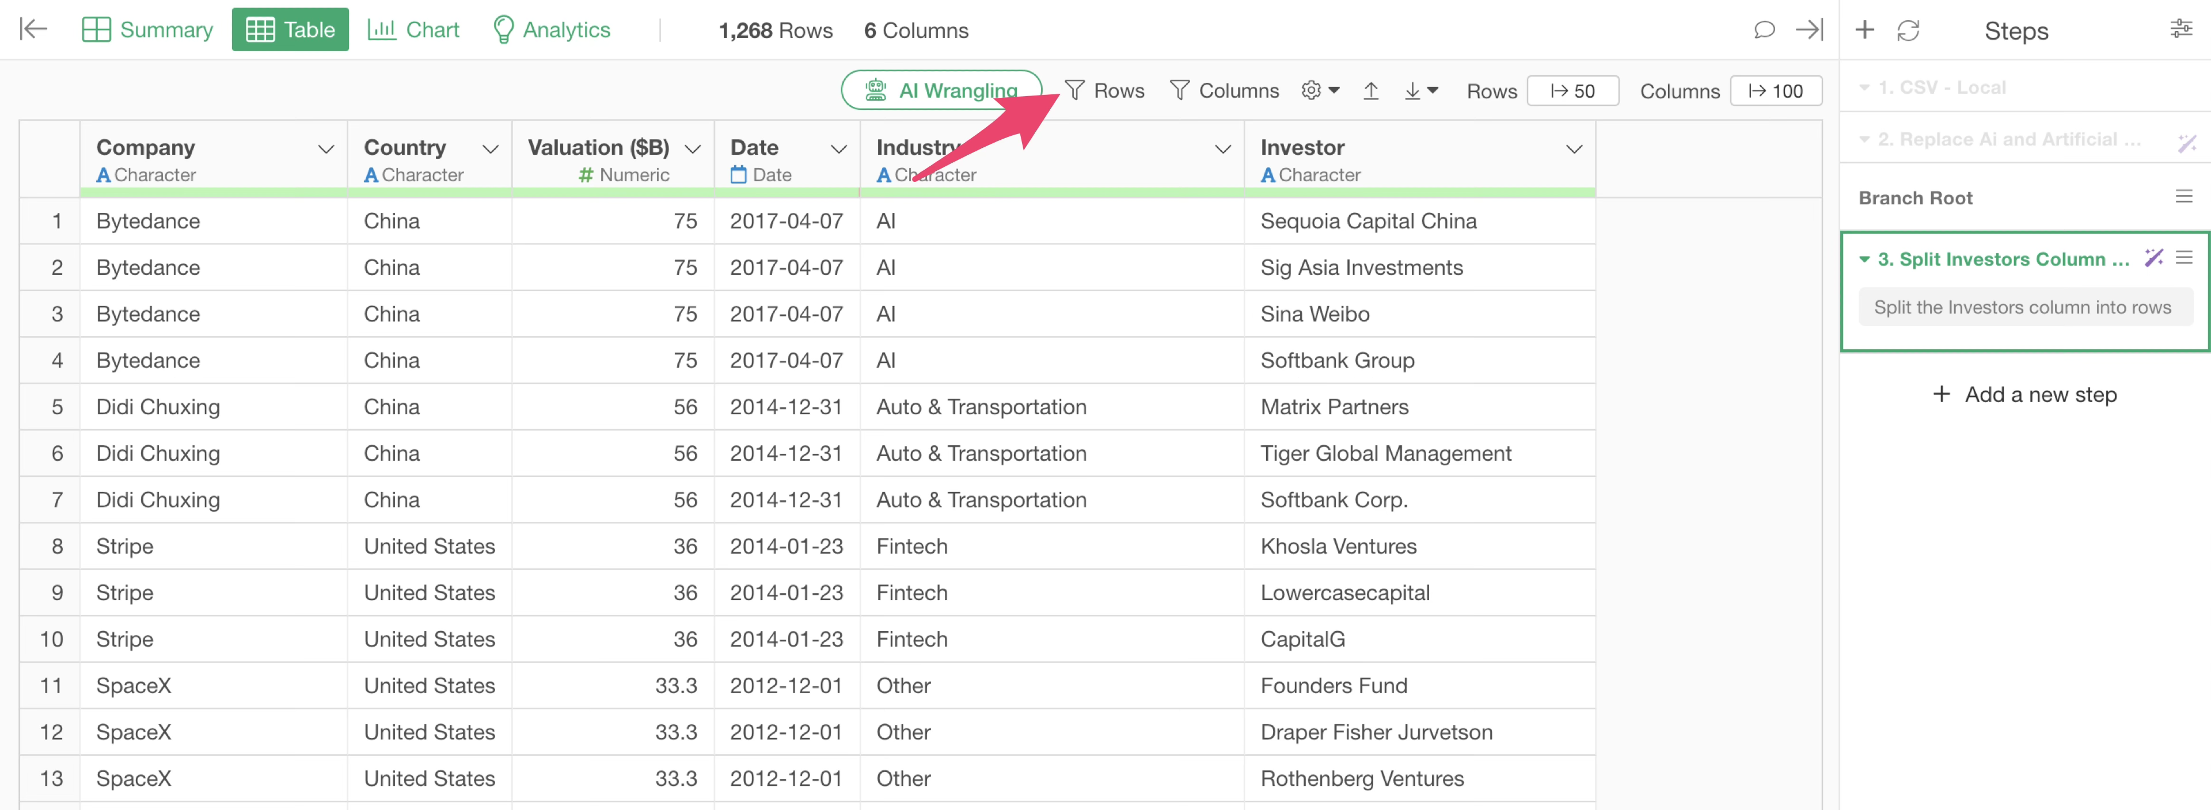Image resolution: width=2211 pixels, height=810 pixels.
Task: Collapse the left panel with the arrow icon
Action: [33, 29]
